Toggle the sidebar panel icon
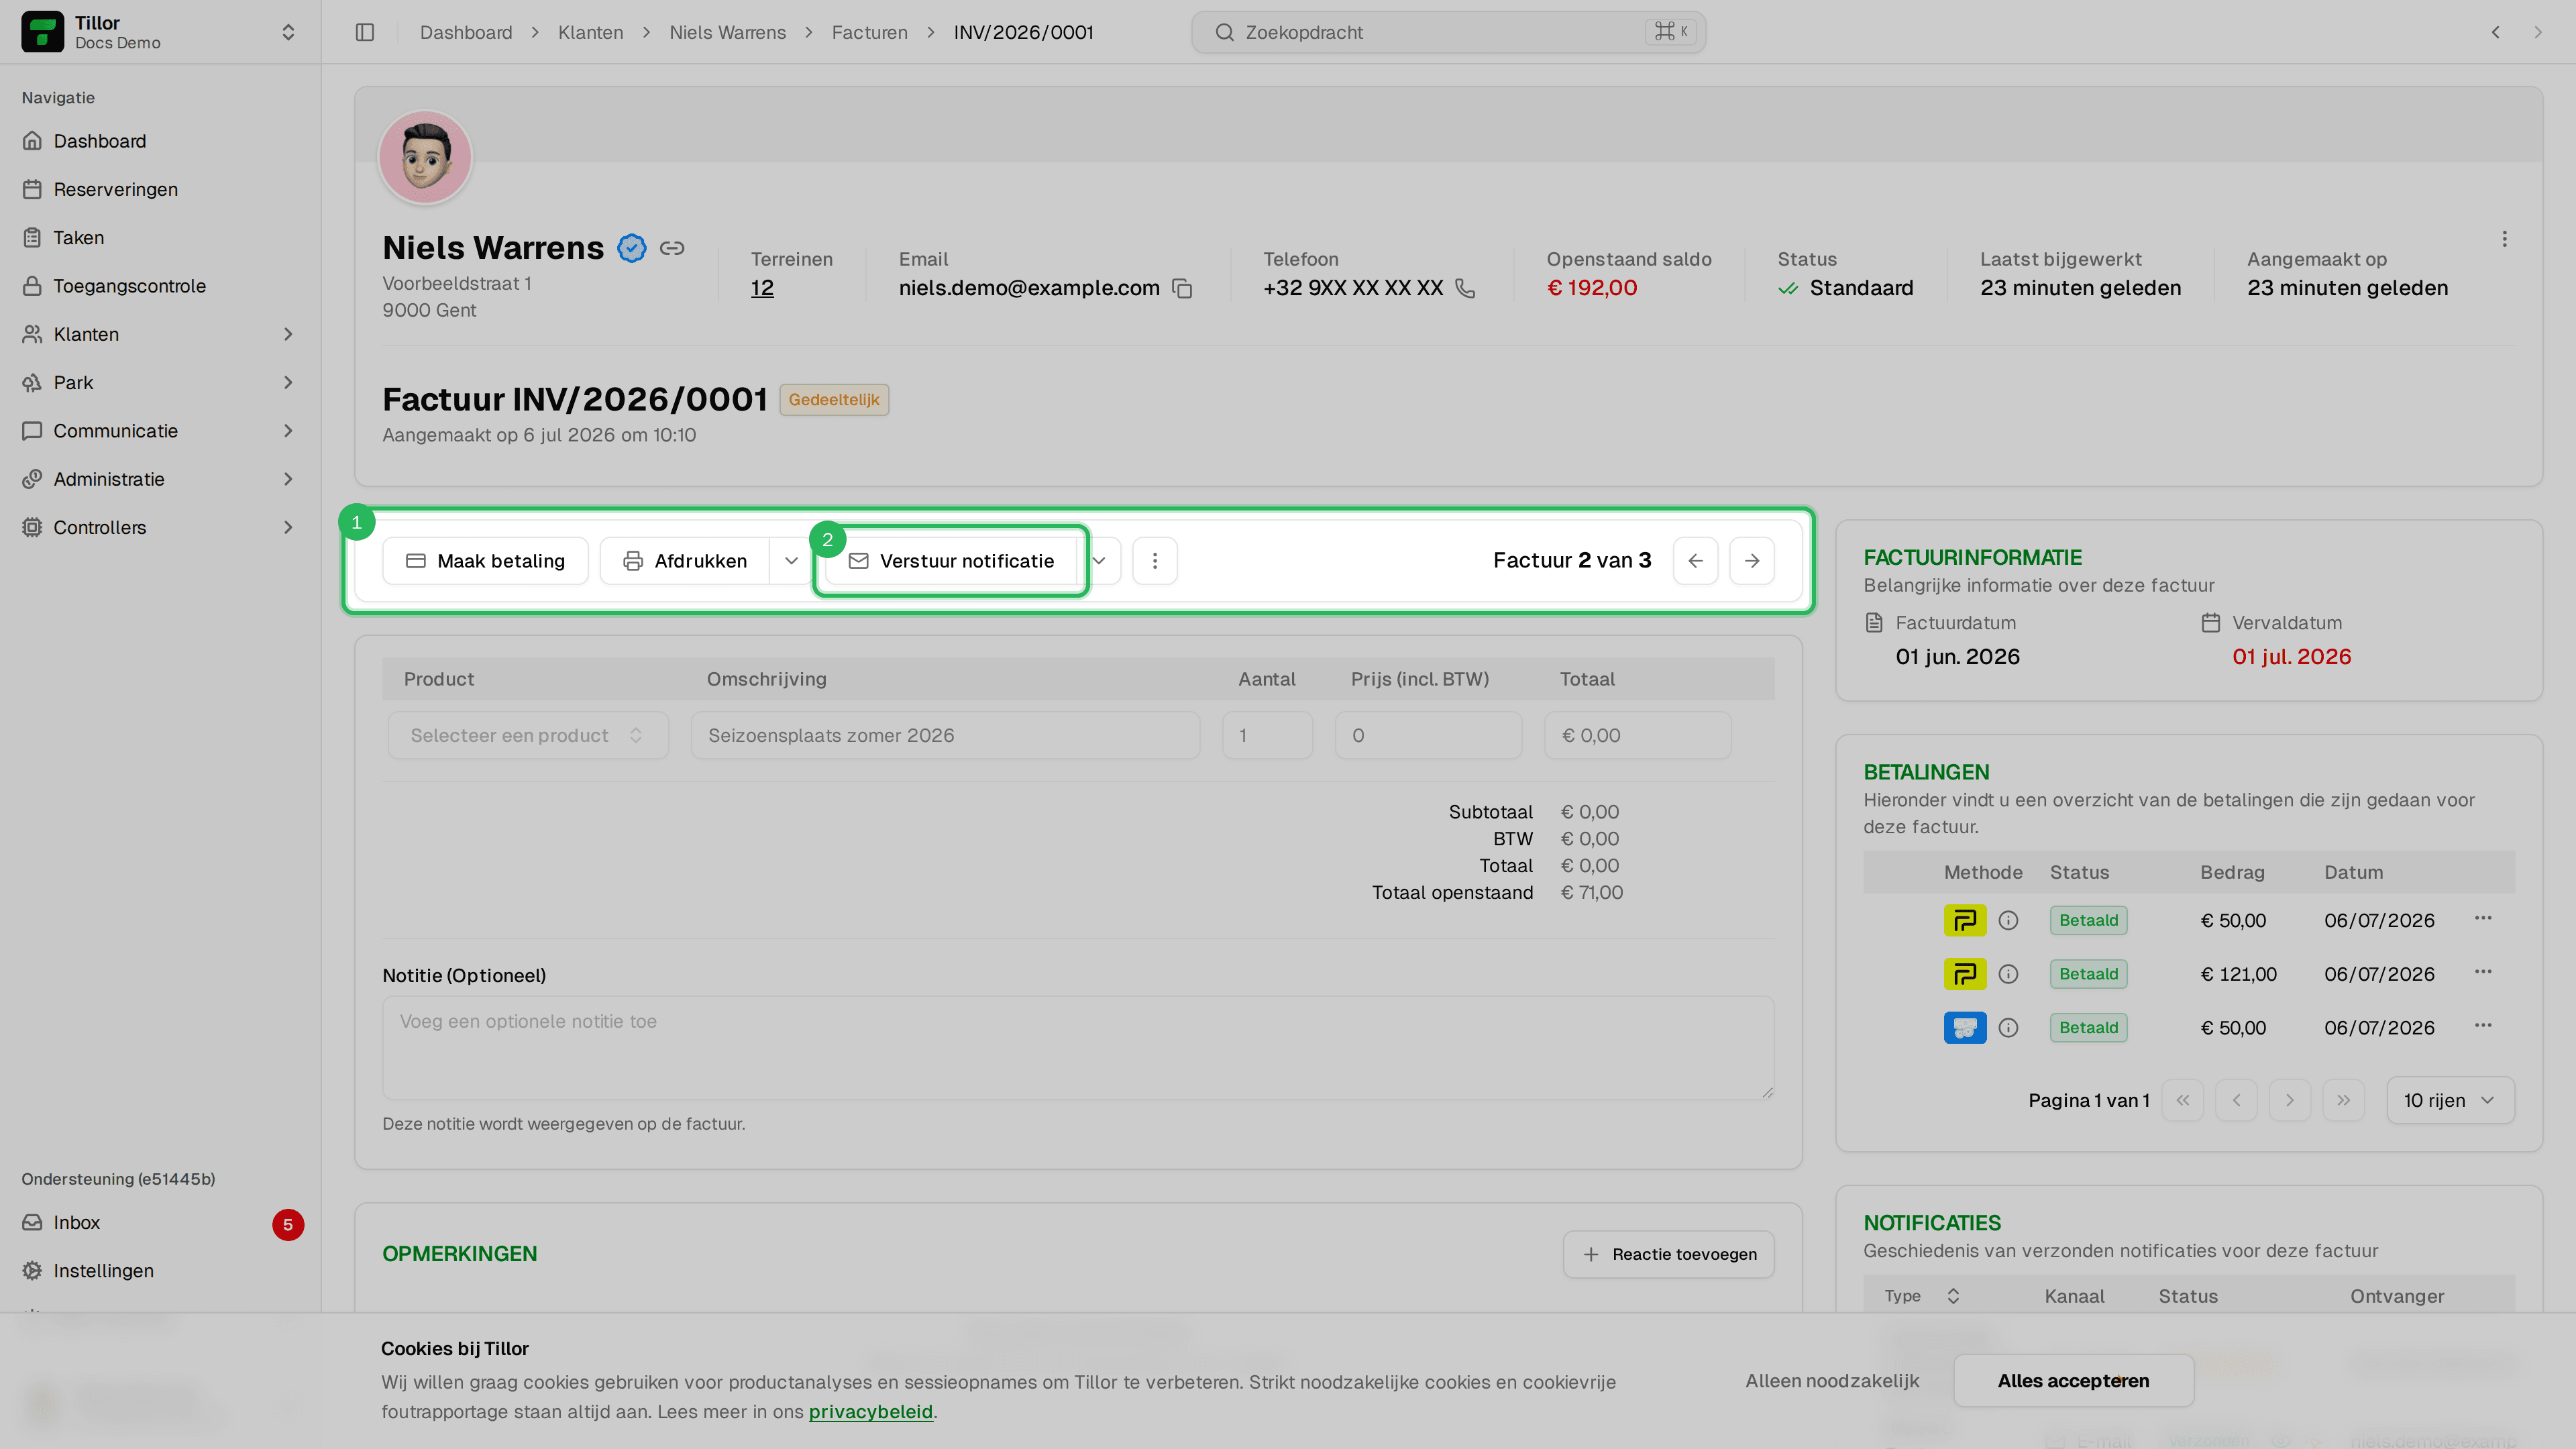2576x1449 pixels. 365,32
